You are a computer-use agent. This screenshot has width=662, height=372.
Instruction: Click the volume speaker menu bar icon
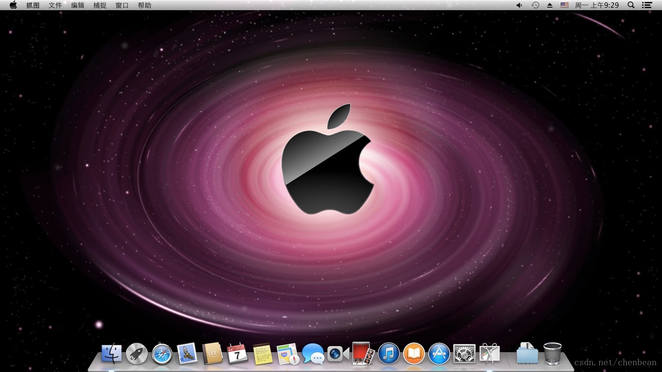point(519,5)
